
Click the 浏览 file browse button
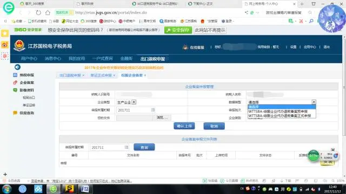[x=162, y=117]
